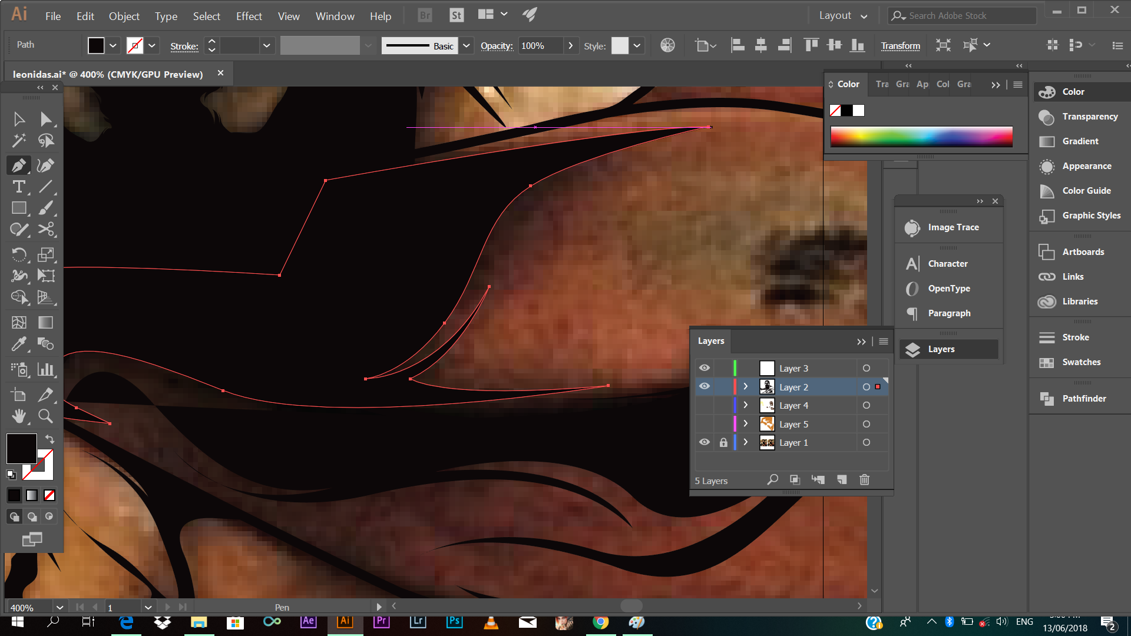Activate the Zoom tool

click(45, 416)
